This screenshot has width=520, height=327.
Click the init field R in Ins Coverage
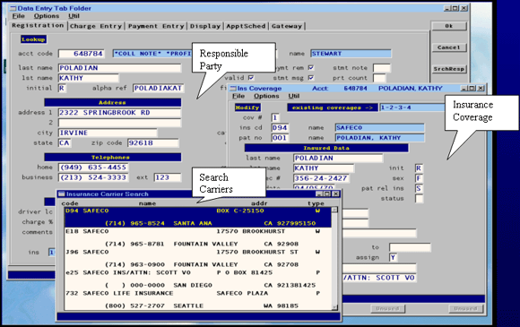[419, 168]
